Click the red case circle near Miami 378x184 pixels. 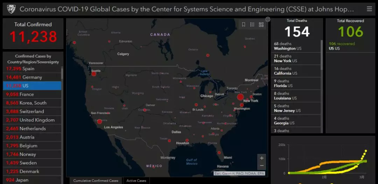pos(219,153)
